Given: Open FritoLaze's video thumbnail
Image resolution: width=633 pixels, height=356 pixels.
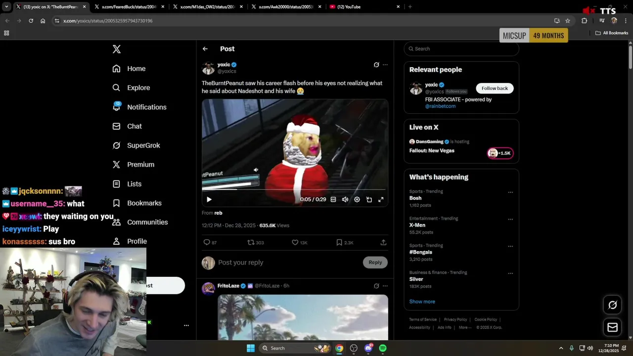Looking at the screenshot, I should point(303,317).
